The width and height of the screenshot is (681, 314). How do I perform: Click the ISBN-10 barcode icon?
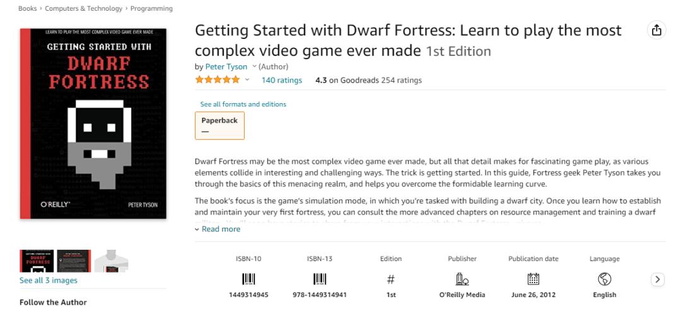248,279
